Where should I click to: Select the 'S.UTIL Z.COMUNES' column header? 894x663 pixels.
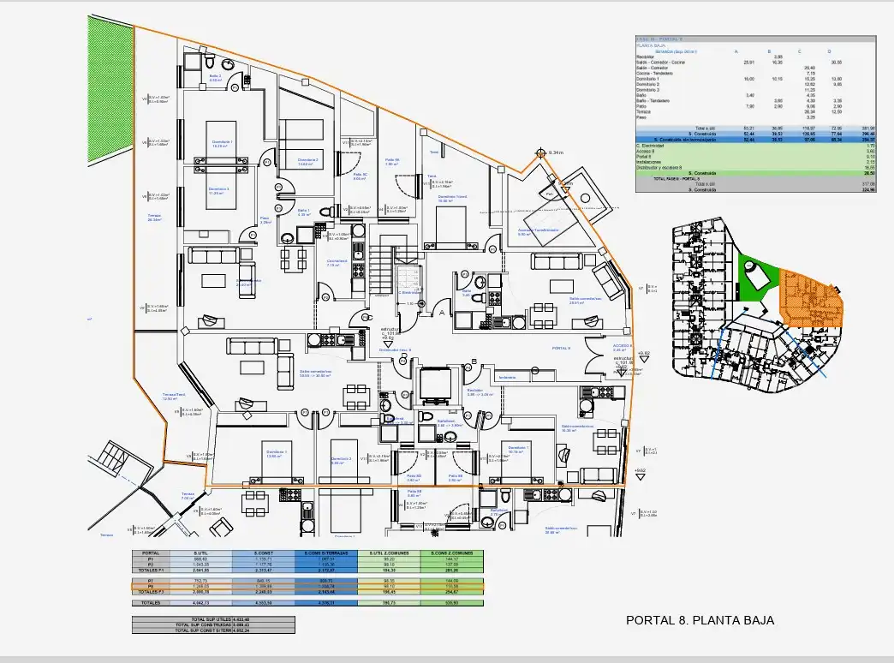(389, 552)
